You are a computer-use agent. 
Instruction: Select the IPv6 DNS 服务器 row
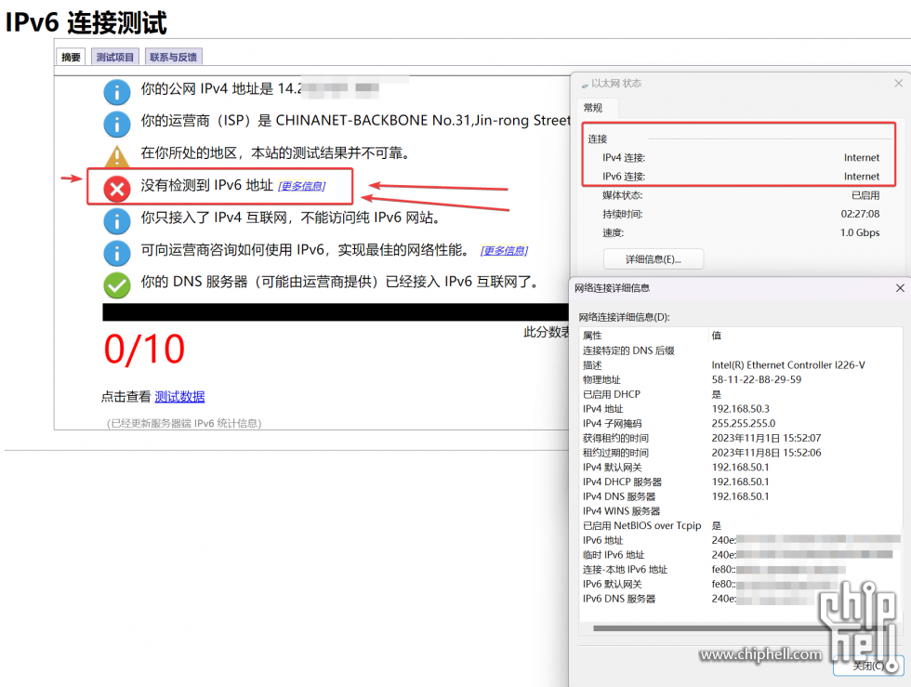tap(741, 599)
